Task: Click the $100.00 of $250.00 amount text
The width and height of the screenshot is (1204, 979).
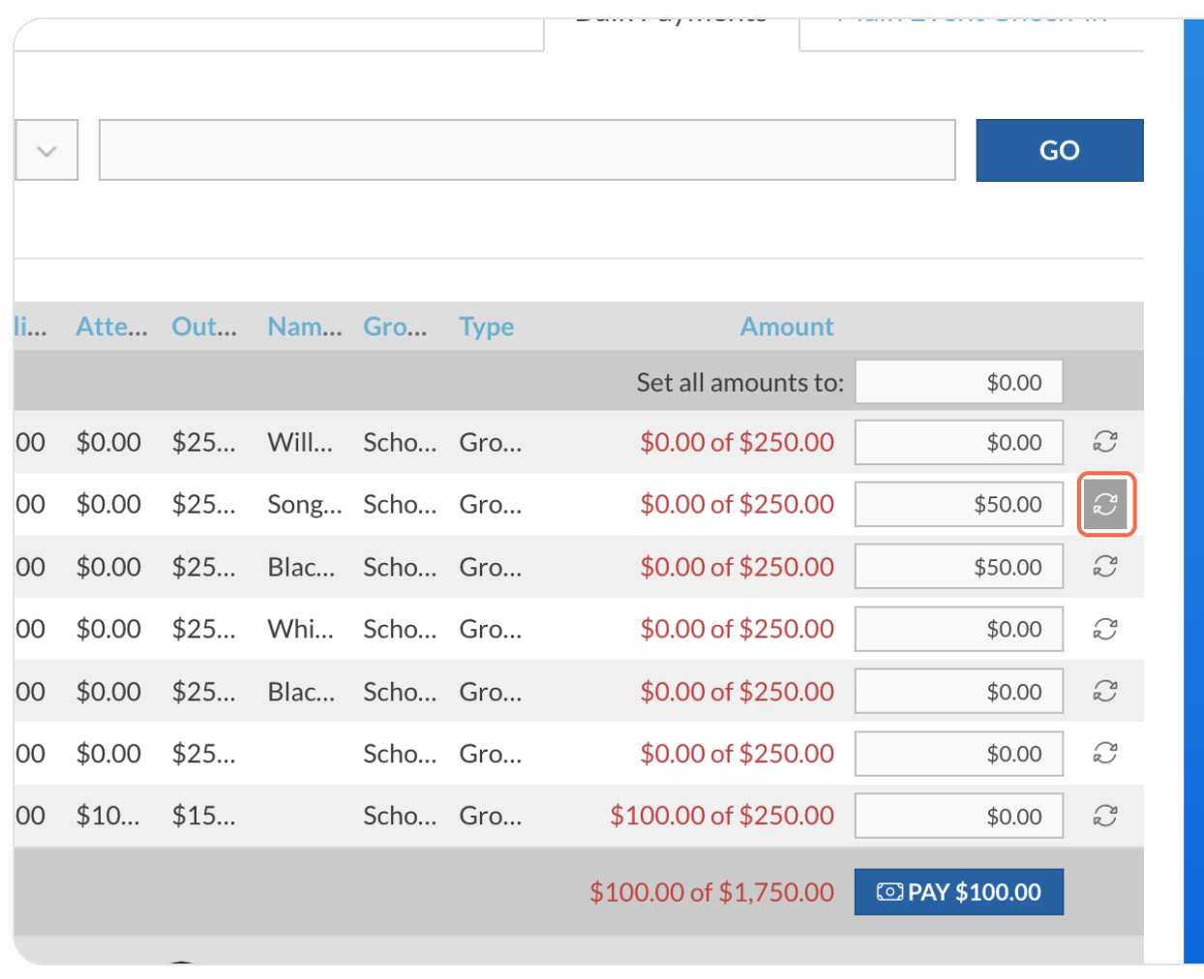Action: (722, 816)
